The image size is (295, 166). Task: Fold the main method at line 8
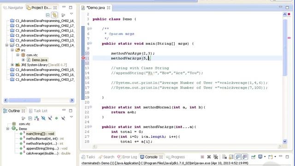point(91,43)
